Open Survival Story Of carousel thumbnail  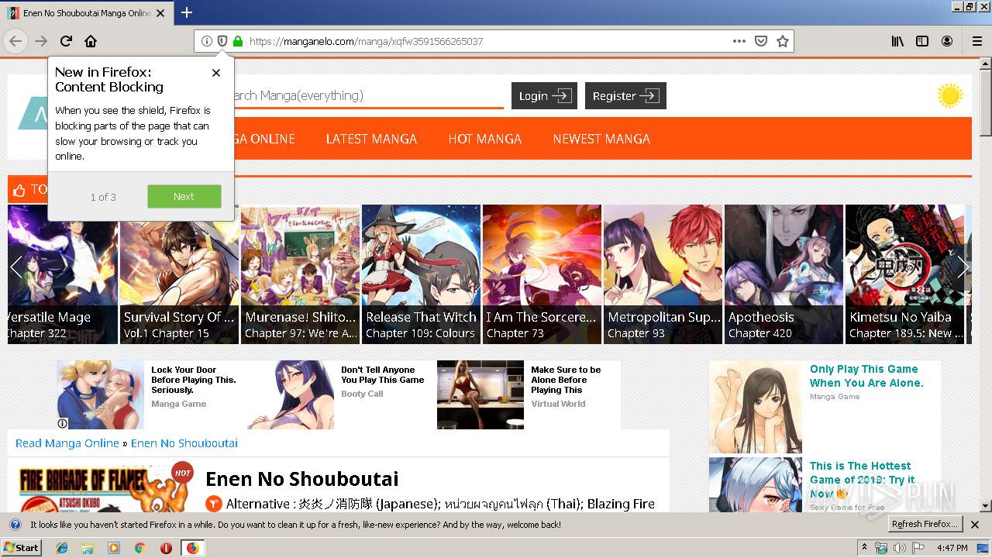179,274
